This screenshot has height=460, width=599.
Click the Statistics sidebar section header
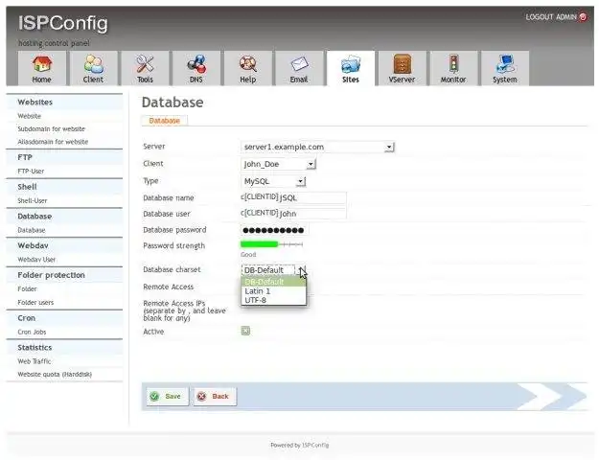[x=64, y=347]
